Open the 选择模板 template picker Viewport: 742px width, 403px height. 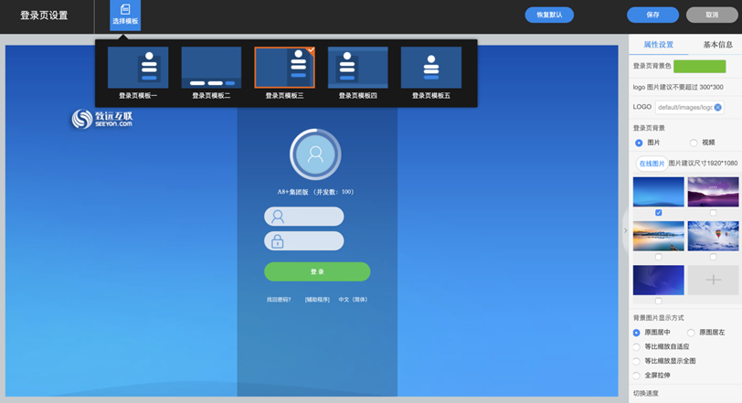125,15
